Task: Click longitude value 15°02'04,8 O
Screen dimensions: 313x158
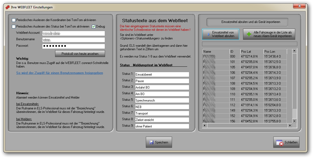Action: (272, 105)
